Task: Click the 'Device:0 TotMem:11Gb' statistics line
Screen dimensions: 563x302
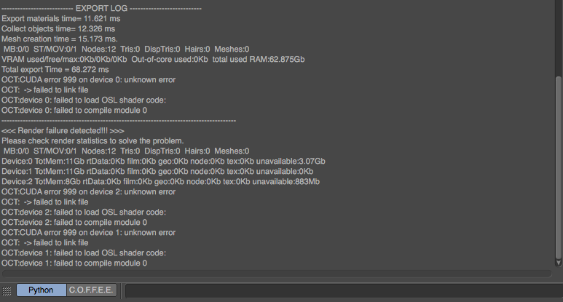Action: click(x=163, y=161)
